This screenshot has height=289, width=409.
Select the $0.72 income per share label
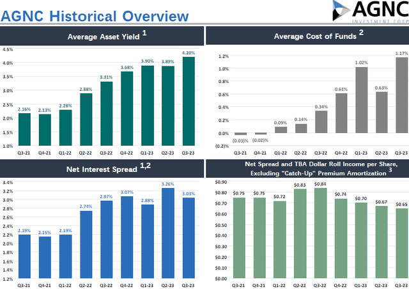tap(279, 196)
